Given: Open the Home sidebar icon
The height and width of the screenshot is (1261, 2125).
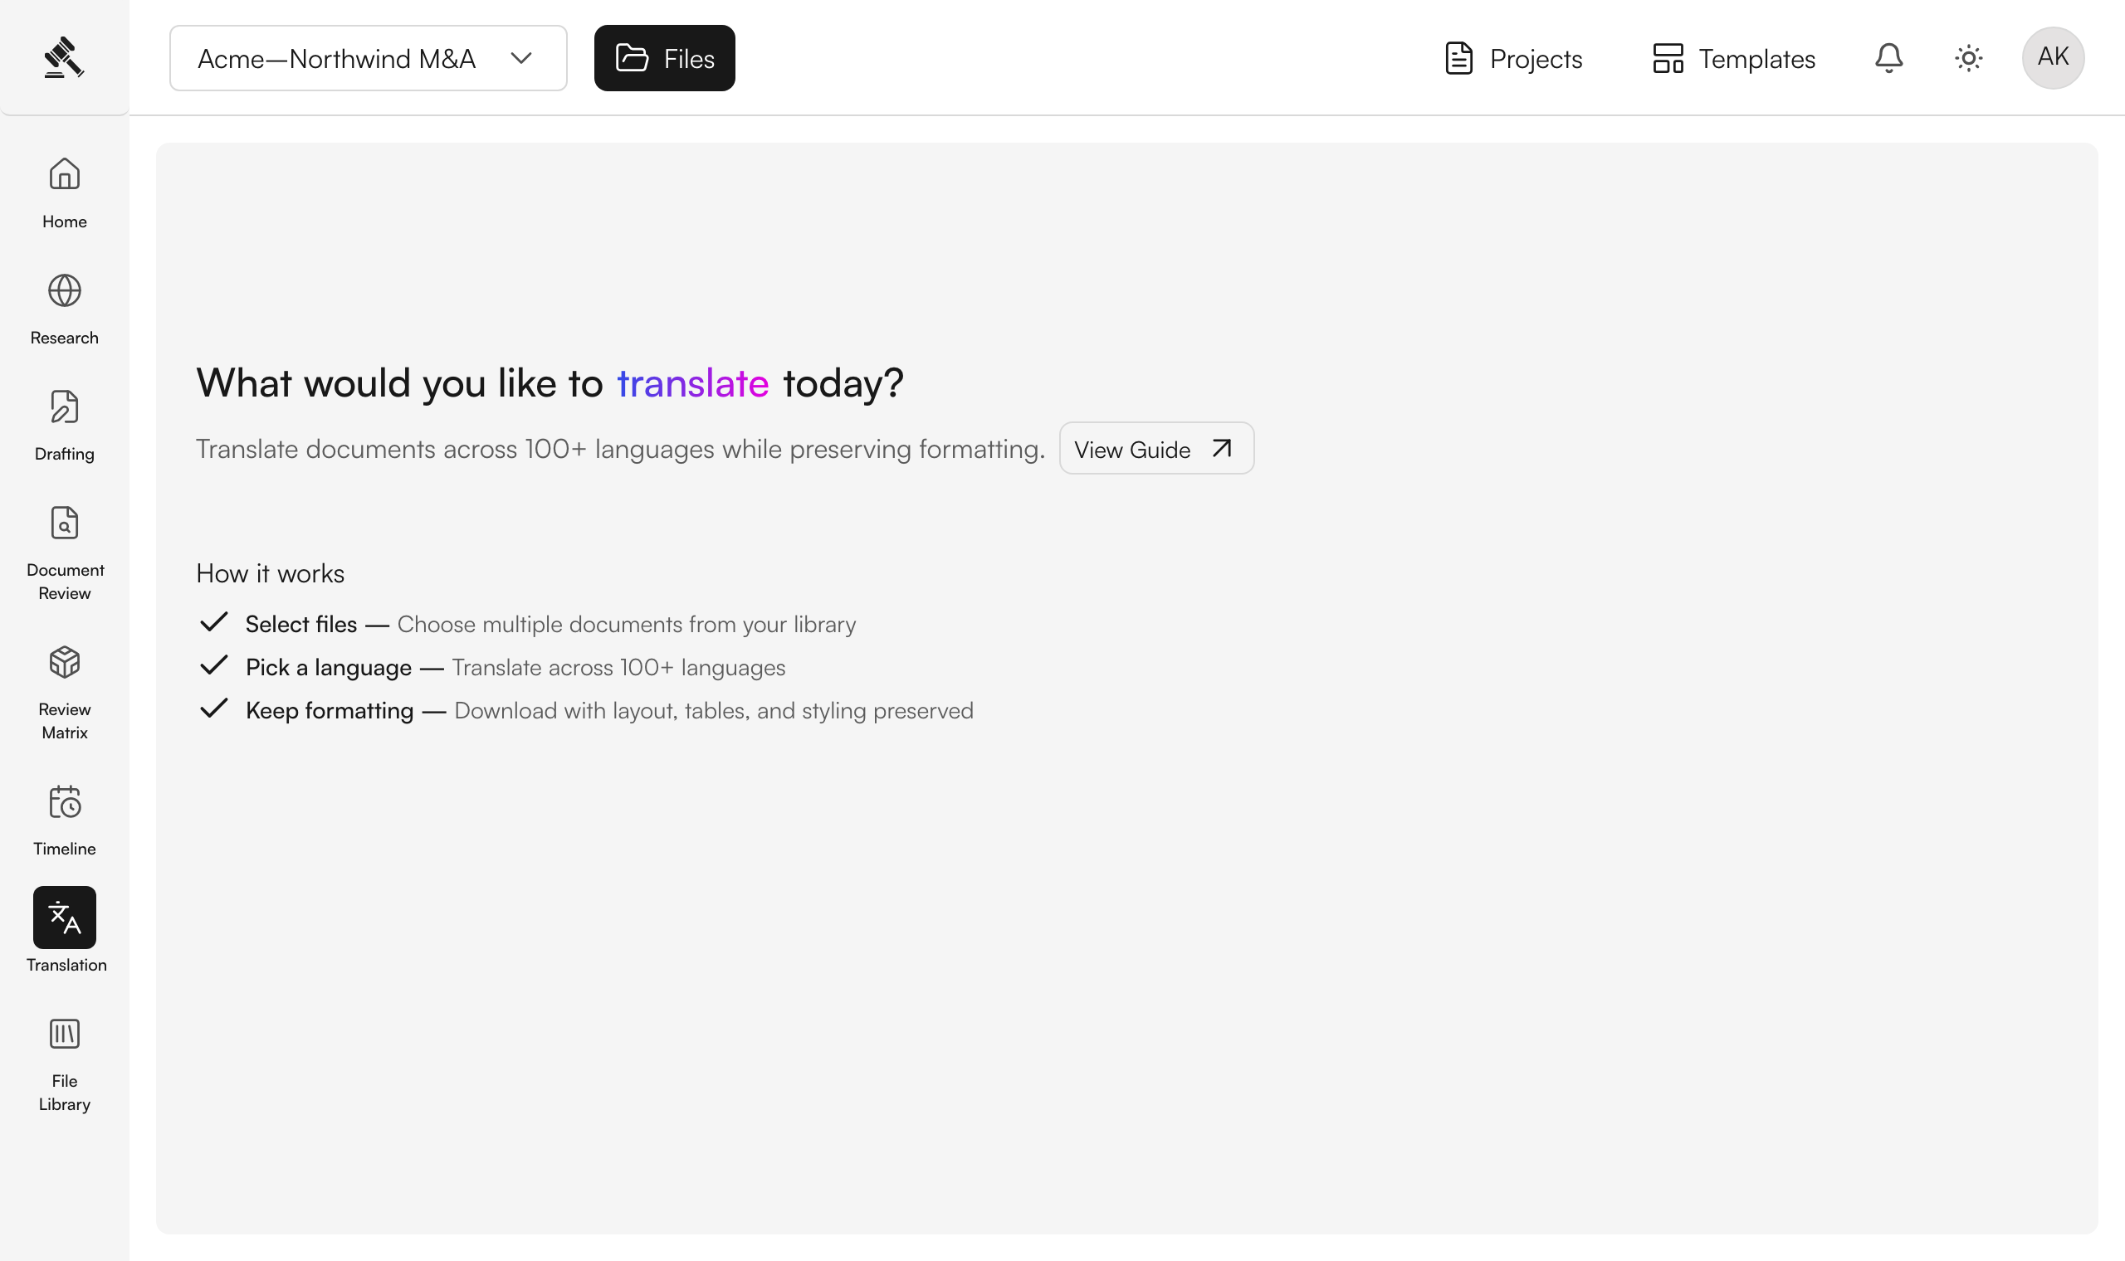Looking at the screenshot, I should [x=65, y=174].
